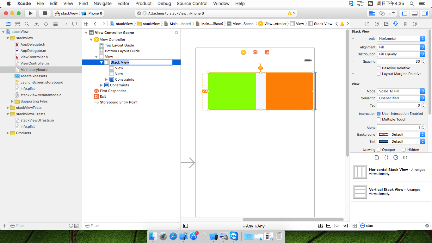Viewport: 432px width, 243px height.
Task: Select Horizontal Stack View library item
Action: pos(390,172)
